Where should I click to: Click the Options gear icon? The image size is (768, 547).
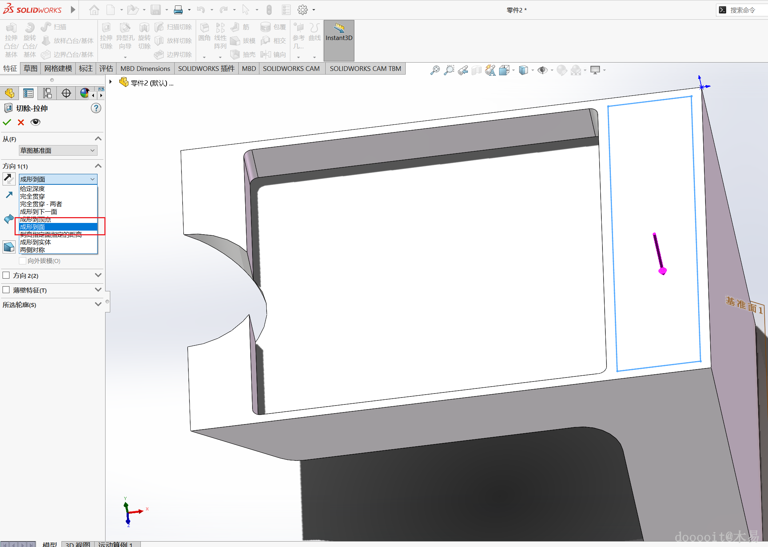[302, 10]
